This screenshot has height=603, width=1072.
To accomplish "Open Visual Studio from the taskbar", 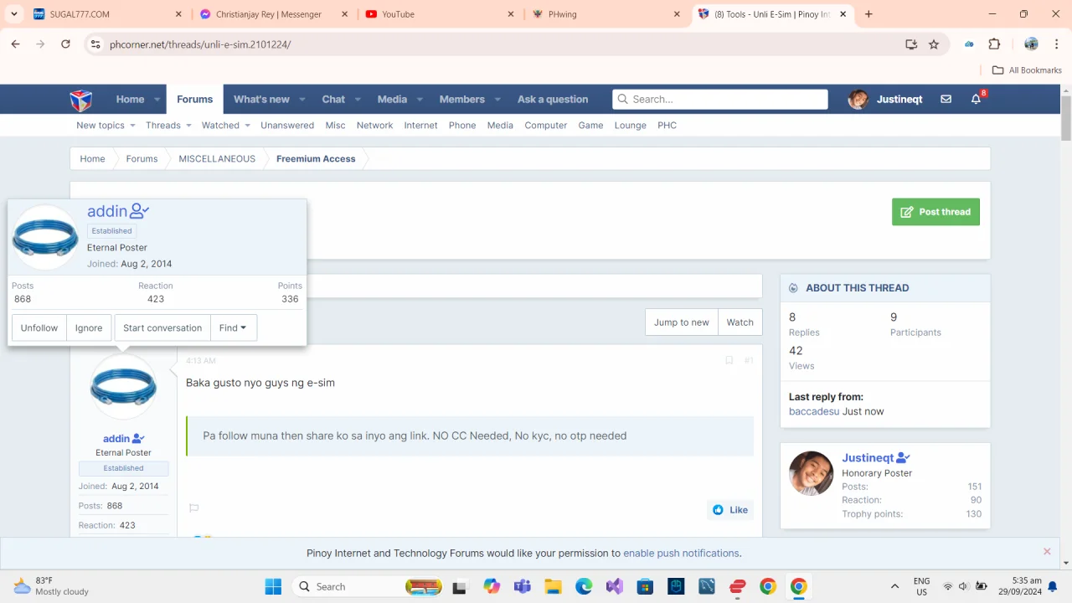I will (x=615, y=586).
